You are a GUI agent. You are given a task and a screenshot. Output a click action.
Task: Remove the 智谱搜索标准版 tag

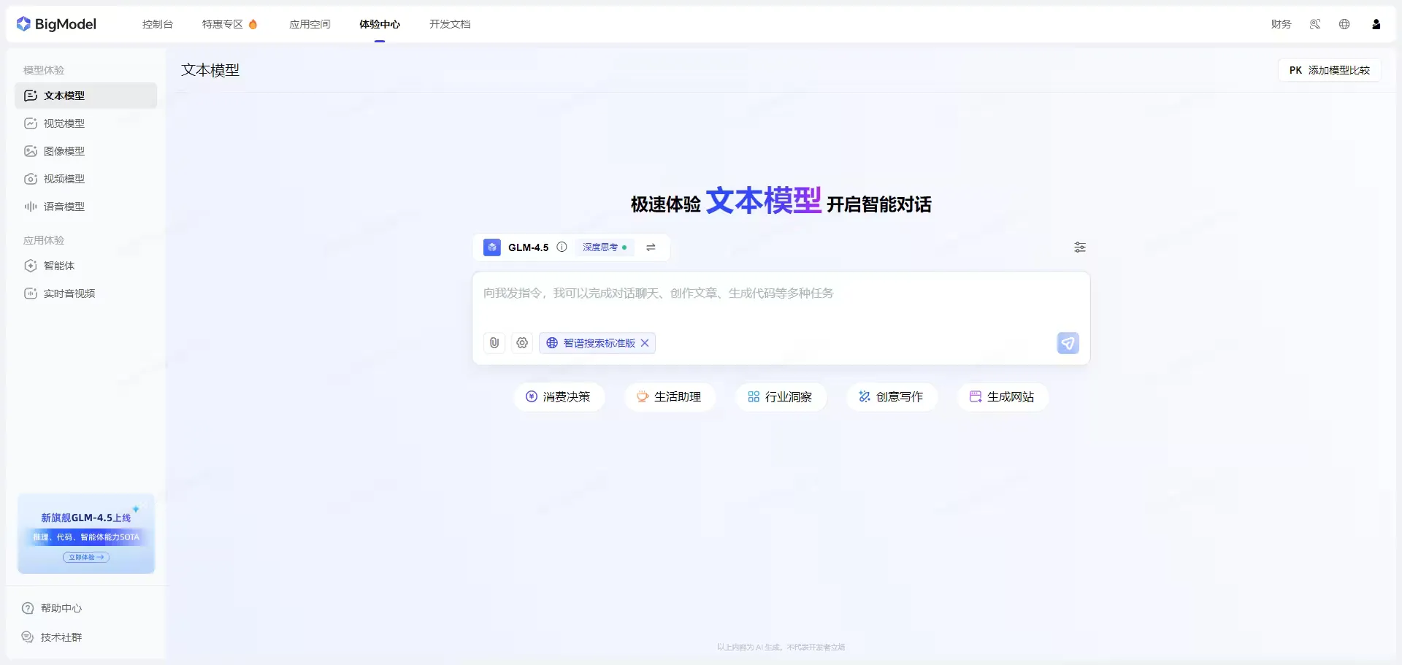click(x=645, y=343)
